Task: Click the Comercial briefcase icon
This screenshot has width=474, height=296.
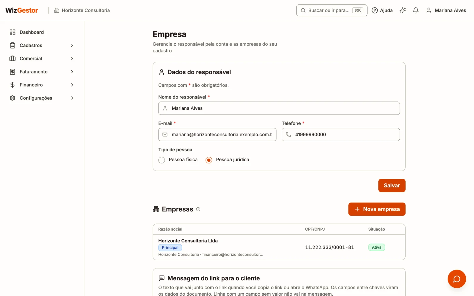Action: click(x=12, y=59)
